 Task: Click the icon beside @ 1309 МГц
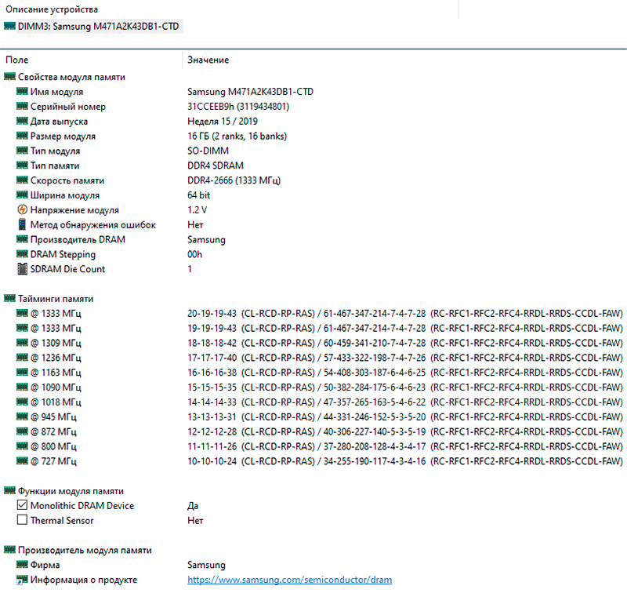(x=22, y=343)
